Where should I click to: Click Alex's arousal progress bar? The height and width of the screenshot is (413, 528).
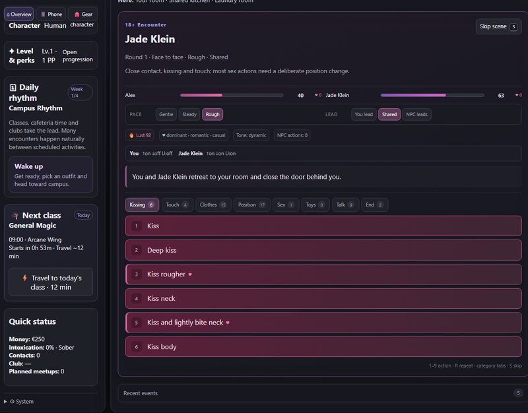coord(232,95)
